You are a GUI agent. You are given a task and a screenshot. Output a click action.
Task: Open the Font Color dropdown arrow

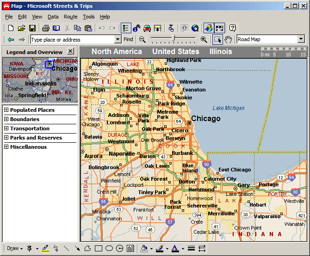click(183, 249)
